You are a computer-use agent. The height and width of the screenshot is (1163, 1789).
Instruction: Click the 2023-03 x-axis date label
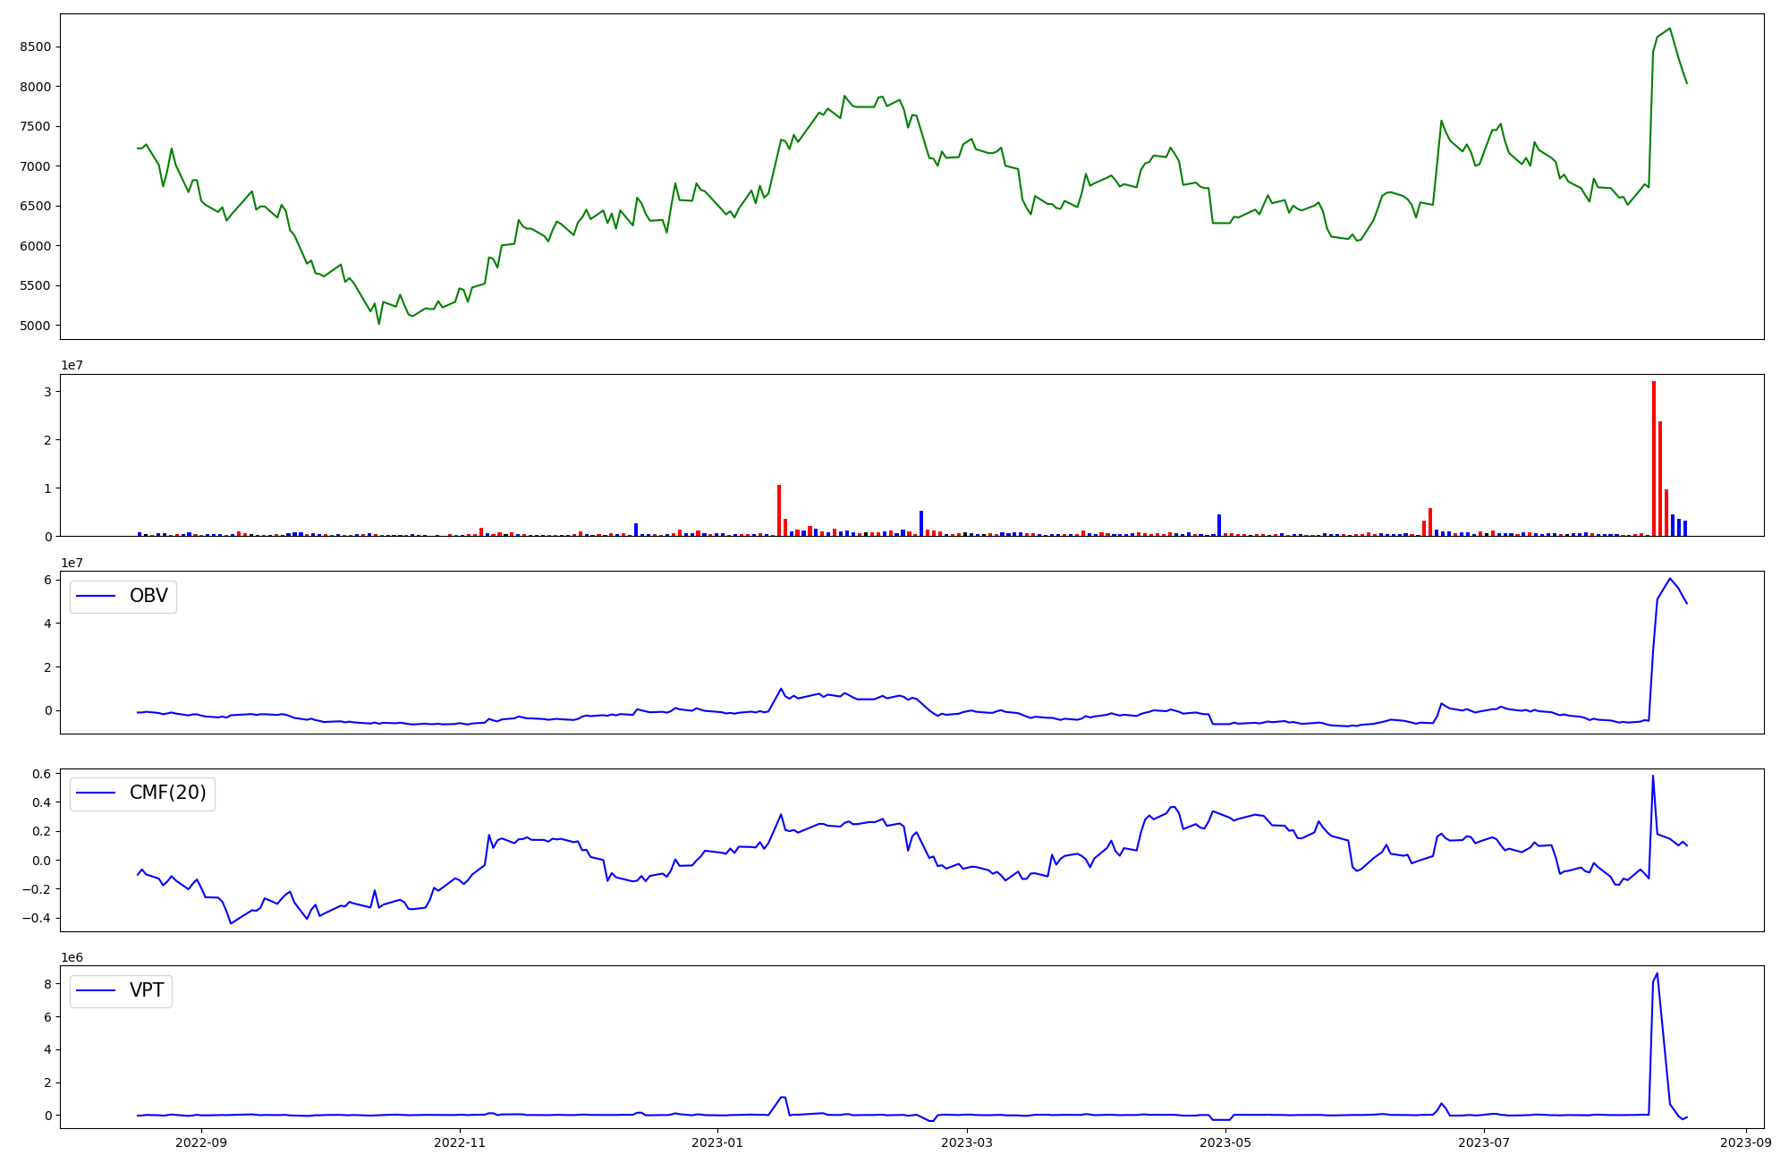click(968, 1142)
